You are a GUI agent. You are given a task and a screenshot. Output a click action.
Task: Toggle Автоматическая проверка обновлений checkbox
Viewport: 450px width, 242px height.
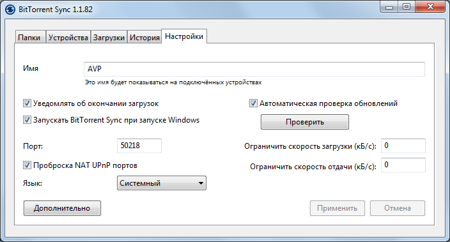click(253, 103)
